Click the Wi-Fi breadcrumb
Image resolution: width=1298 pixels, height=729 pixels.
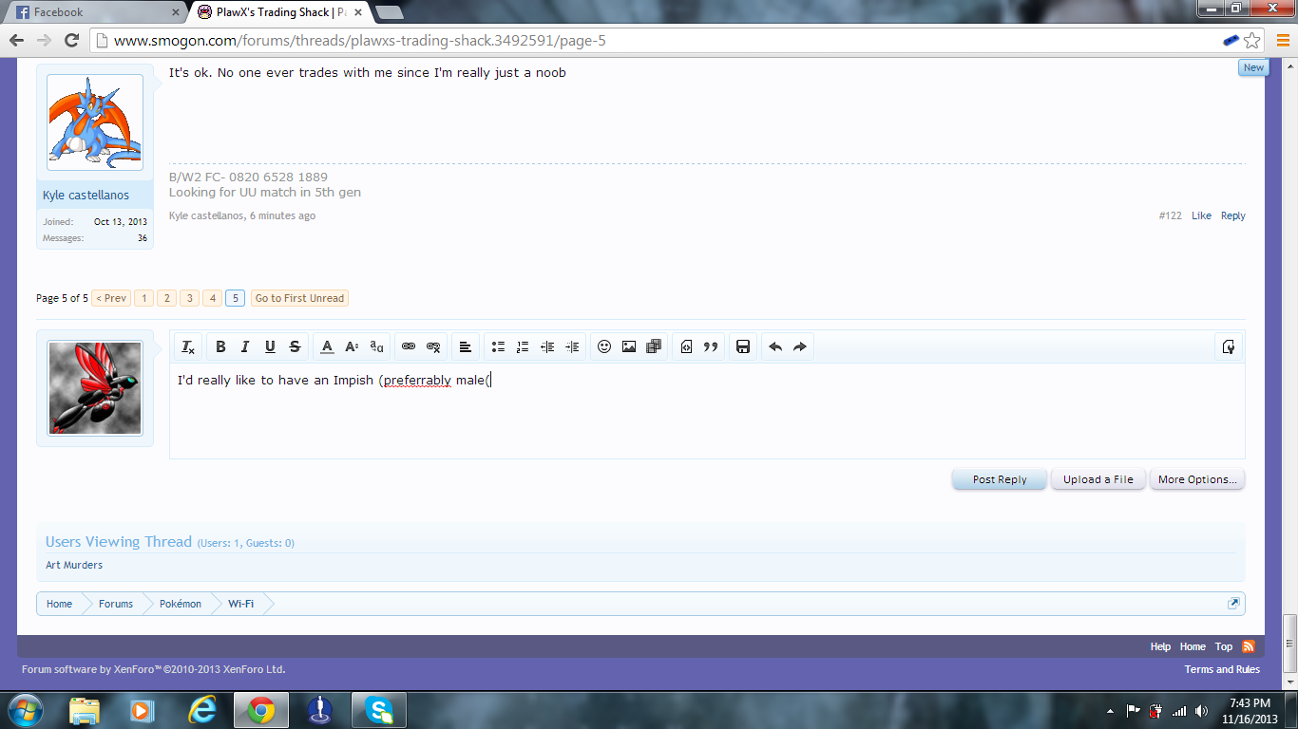[240, 604]
